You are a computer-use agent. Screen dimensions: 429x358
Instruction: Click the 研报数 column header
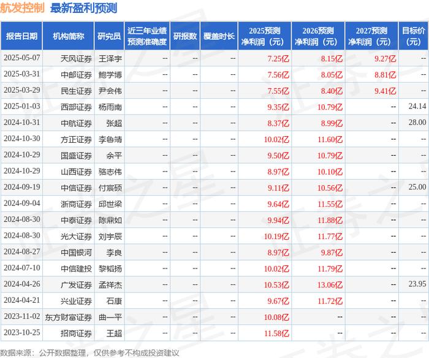[185, 36]
